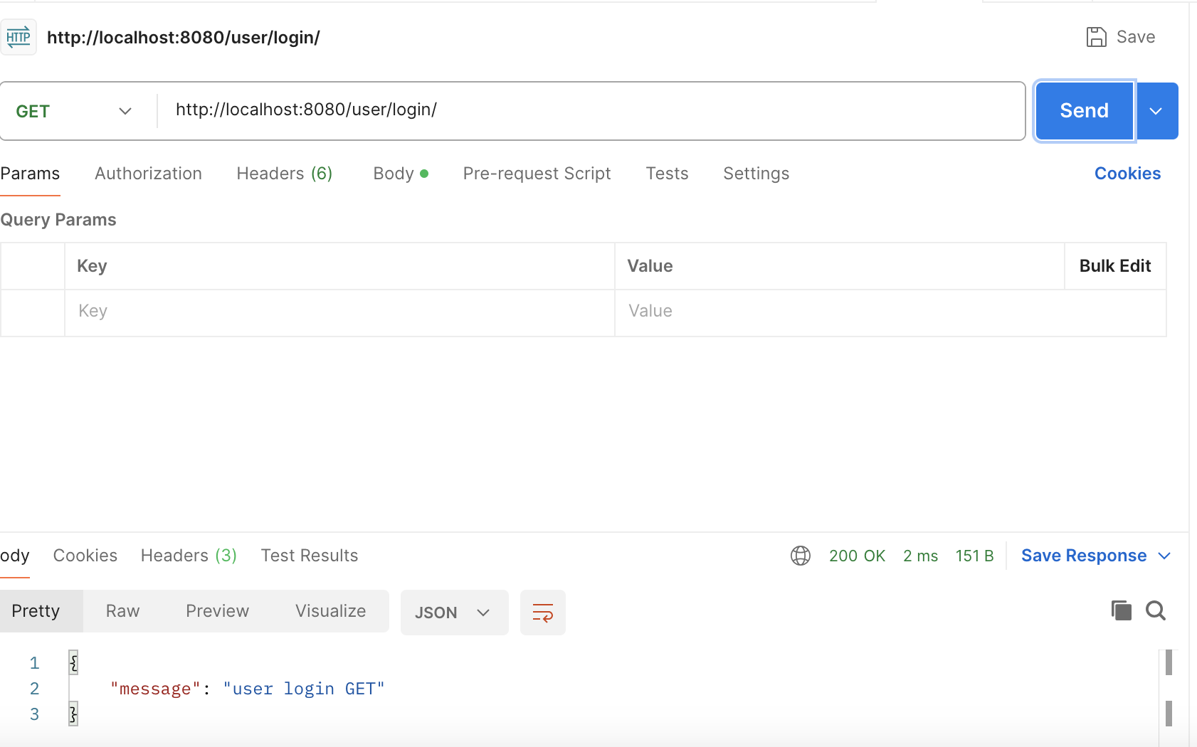Click the Save floppy disk icon
This screenshot has width=1197, height=747.
pos(1096,37)
